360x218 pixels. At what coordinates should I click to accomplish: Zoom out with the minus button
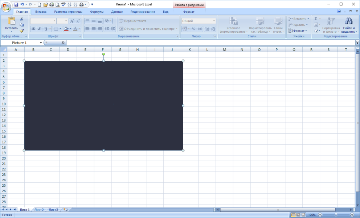click(320, 215)
